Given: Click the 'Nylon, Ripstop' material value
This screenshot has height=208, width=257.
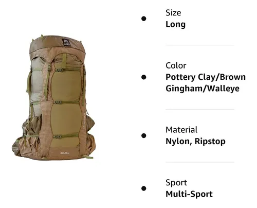Looking at the screenshot, I should coord(195,142).
